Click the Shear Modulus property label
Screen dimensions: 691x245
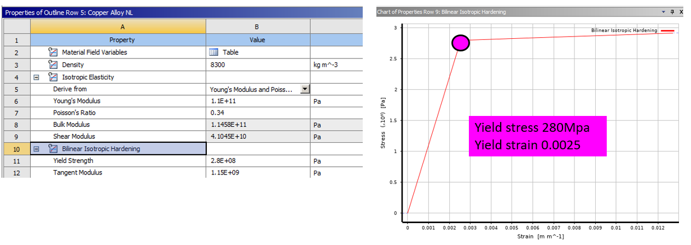point(74,137)
